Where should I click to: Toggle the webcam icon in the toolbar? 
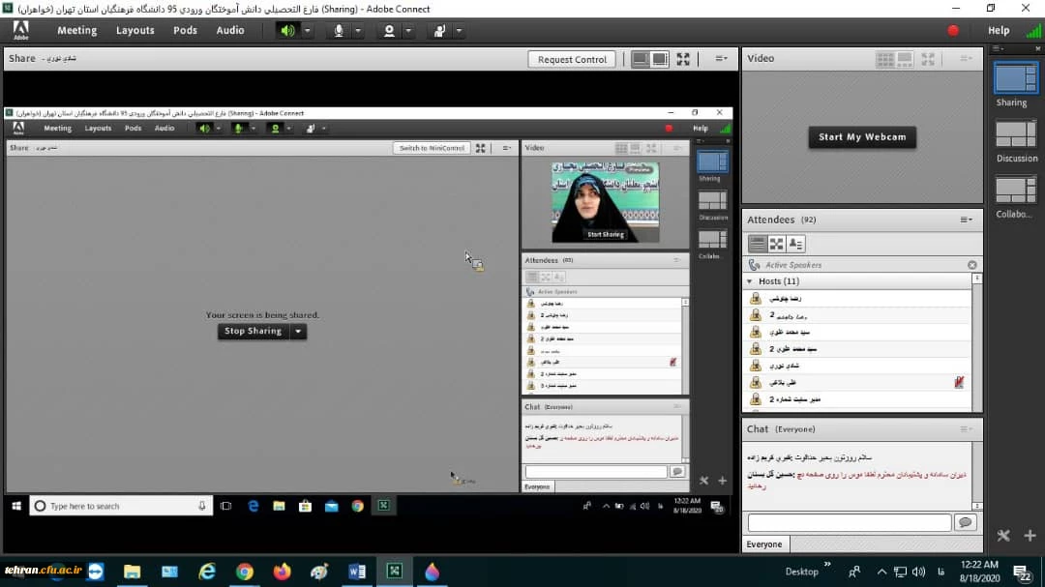click(x=389, y=31)
